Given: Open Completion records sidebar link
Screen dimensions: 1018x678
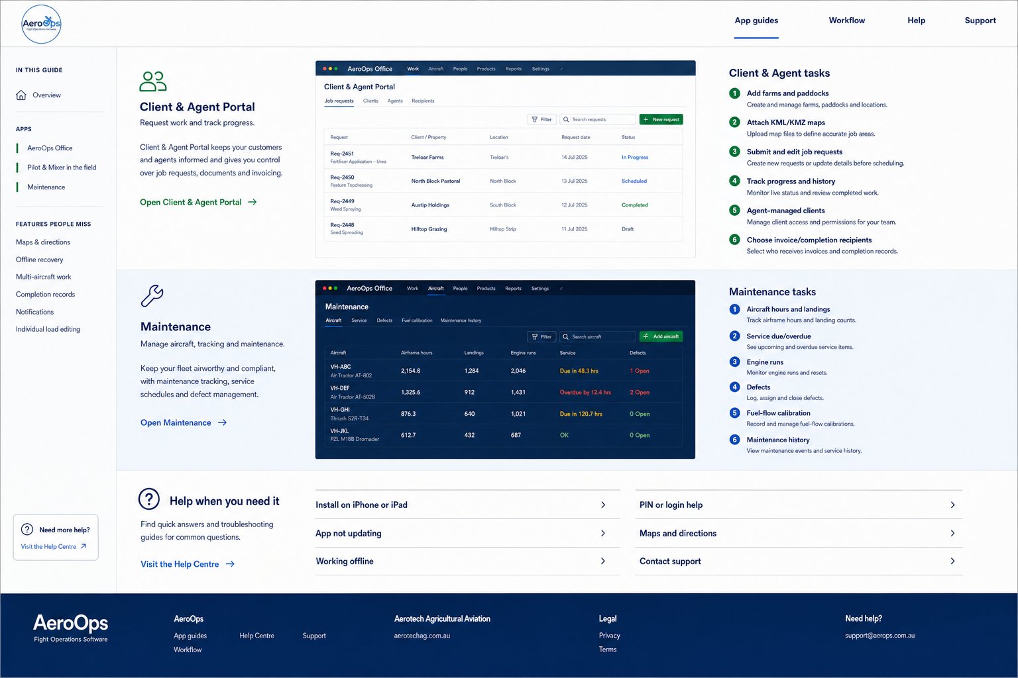Looking at the screenshot, I should pos(45,294).
